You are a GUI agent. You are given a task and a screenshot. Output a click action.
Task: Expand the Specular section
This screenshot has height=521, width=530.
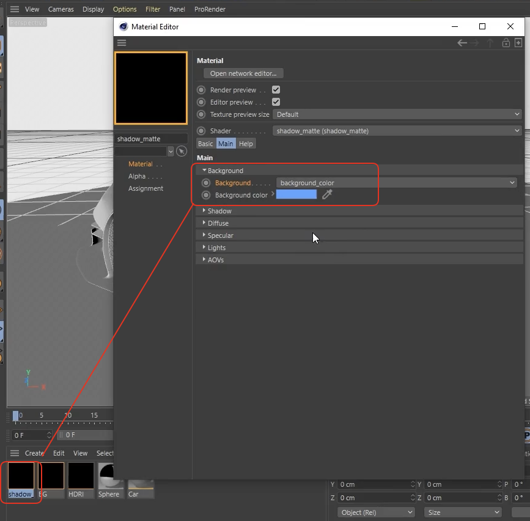coord(204,235)
